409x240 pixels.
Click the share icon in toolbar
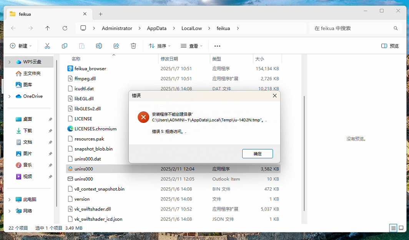[116, 46]
